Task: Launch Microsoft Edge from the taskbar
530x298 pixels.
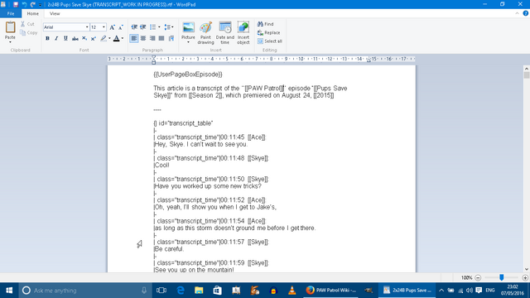Action: click(x=181, y=291)
